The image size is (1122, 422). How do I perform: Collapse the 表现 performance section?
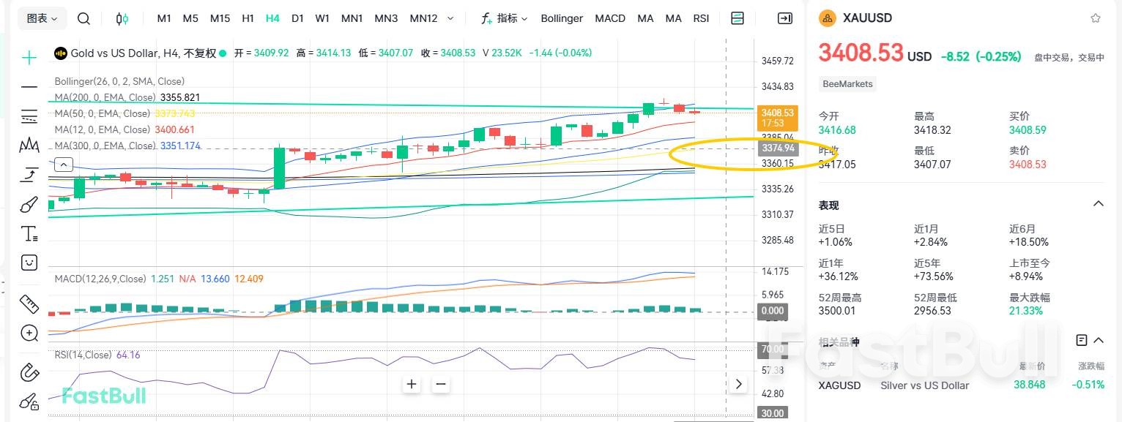(1098, 204)
